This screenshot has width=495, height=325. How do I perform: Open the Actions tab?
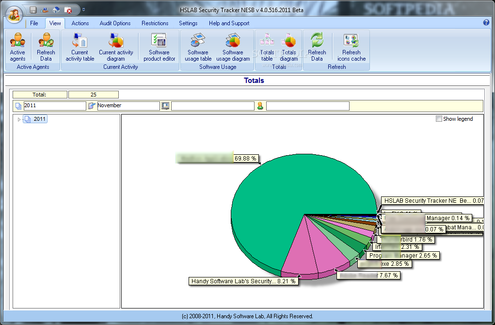tap(80, 23)
